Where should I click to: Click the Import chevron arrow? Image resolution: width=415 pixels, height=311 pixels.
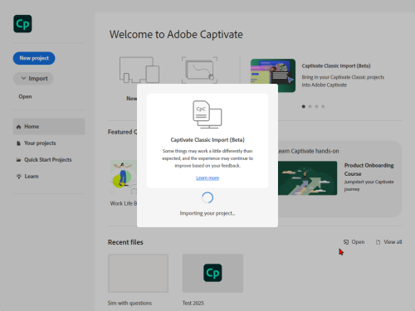pyautogui.click(x=23, y=79)
